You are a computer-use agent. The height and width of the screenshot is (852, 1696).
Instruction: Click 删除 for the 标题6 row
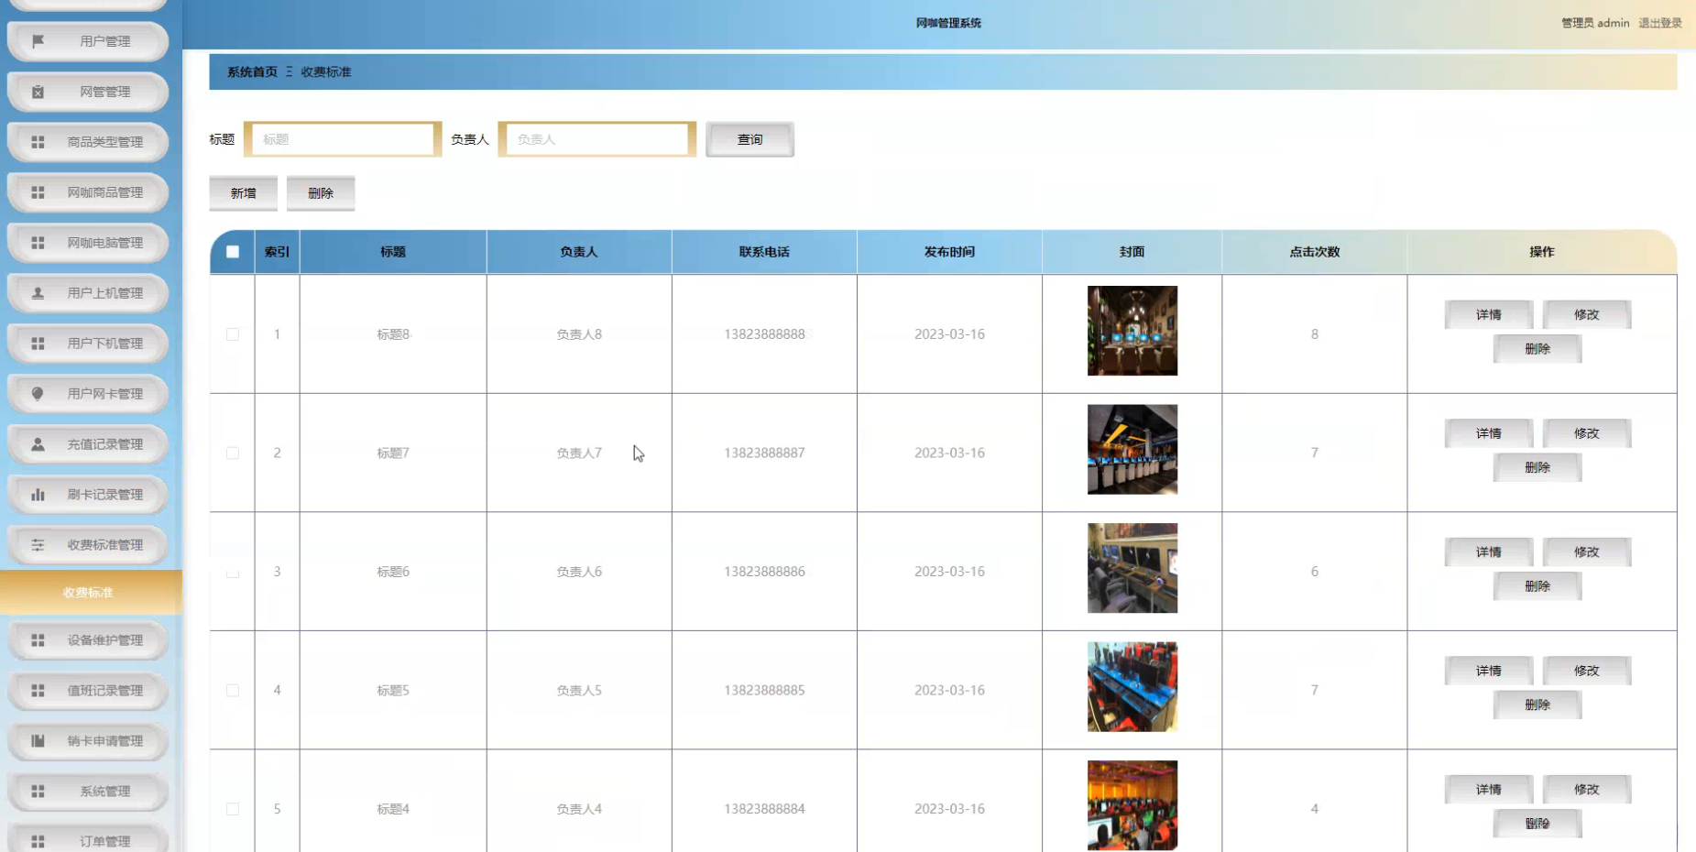[x=1537, y=586]
